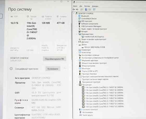Viewport: 146px width, 119px height.
Task: Click the Перейменувати ПК button
Action: click(54, 59)
